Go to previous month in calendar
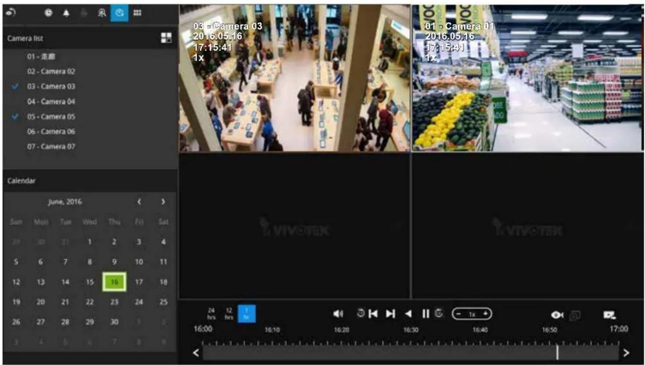The width and height of the screenshot is (645, 365). [139, 202]
